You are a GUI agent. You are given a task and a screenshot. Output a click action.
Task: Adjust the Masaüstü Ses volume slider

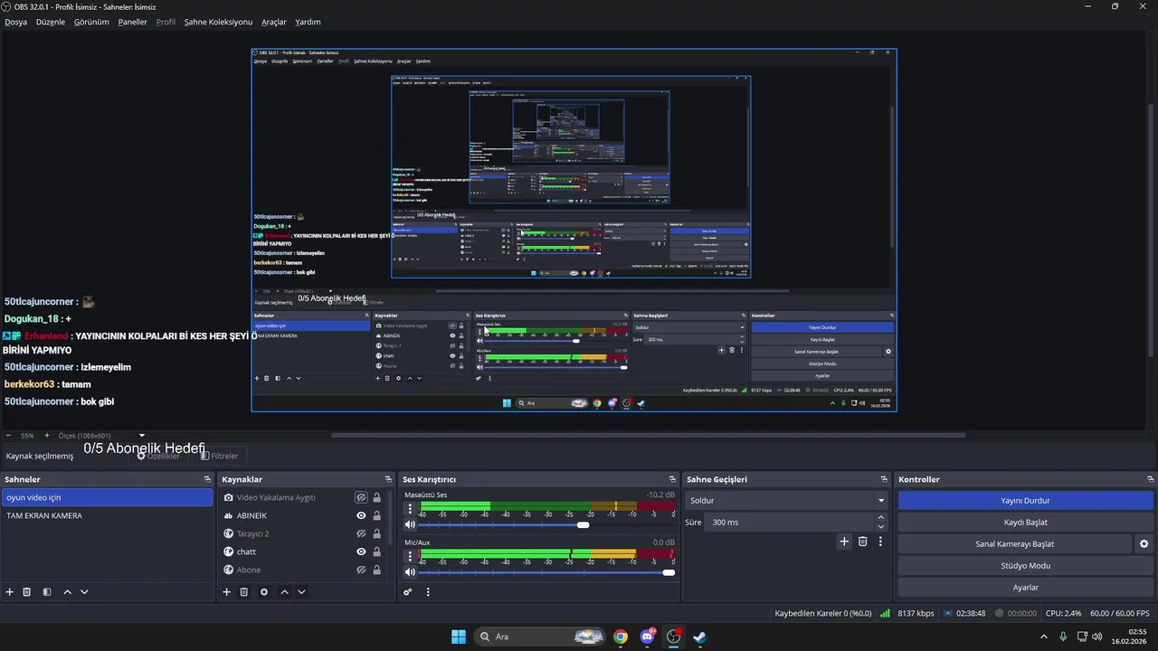[x=583, y=524]
